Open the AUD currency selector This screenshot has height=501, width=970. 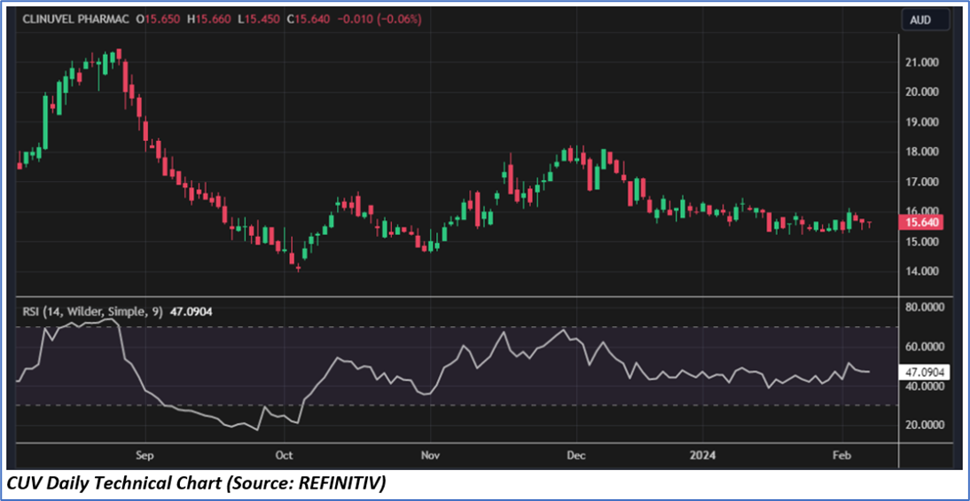926,20
